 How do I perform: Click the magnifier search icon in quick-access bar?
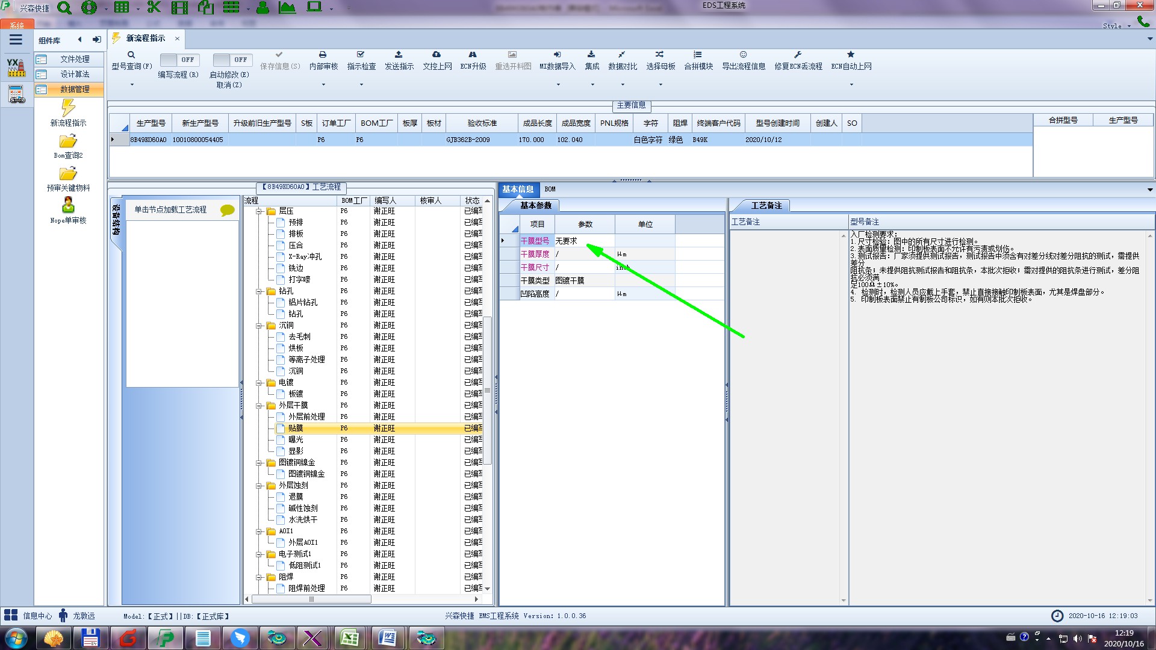coord(64,8)
